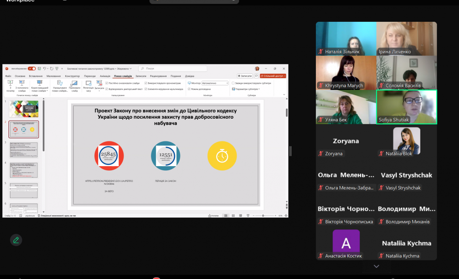Open the Monitor (Монітор) dropdown
Image resolution: width=459 pixels, height=279 pixels.
tap(215, 83)
